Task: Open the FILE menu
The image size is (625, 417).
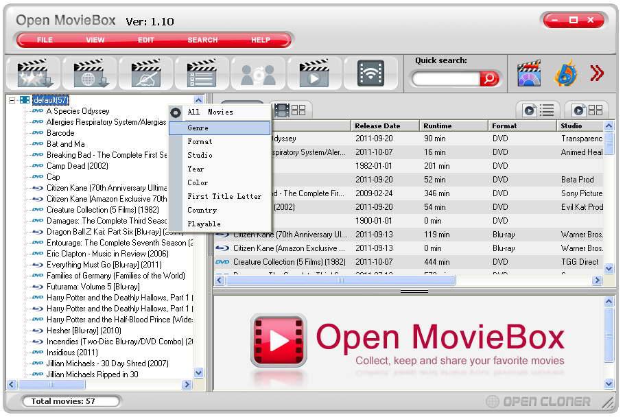Action: click(45, 40)
